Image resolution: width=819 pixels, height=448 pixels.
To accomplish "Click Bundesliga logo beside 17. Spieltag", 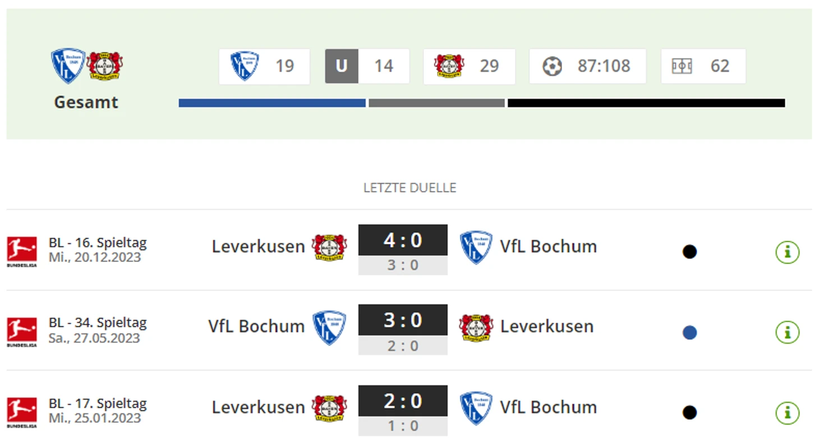I will tap(22, 412).
